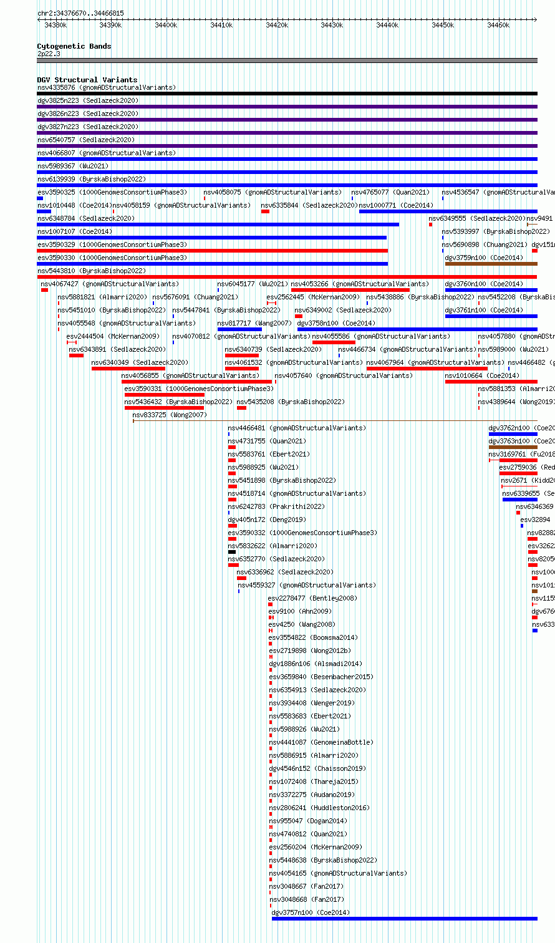The width and height of the screenshot is (555, 943).
Task: Click nsv4057640 gnomADStructuralVariants label
Action: click(x=344, y=375)
